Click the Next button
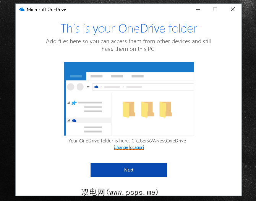256x201 pixels. click(129, 170)
